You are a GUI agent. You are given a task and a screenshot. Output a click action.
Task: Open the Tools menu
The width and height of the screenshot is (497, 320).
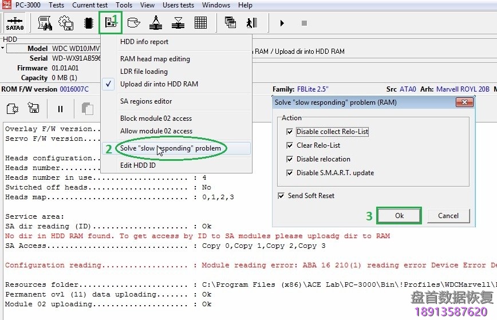pos(124,5)
